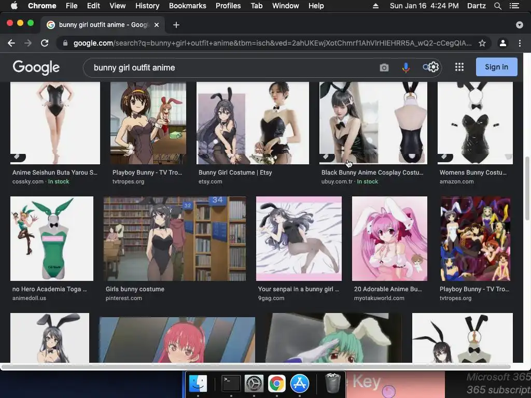
Task: Select the pink-haired thumbnail from myotakuworld
Action: [x=389, y=238]
